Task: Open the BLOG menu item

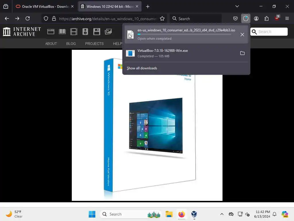Action: click(71, 44)
